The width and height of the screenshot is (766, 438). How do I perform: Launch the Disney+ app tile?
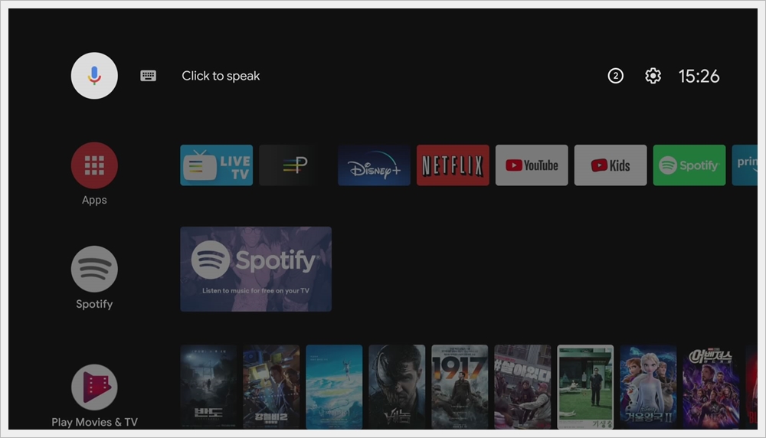point(375,165)
